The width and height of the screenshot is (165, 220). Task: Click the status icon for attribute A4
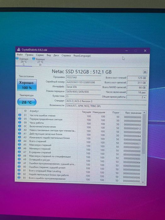pos(19,141)
